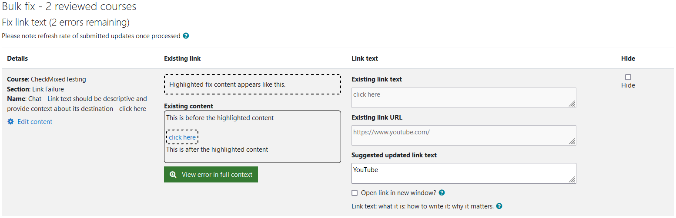The height and width of the screenshot is (218, 676).
Task: Click the 'Bulk fix - 2 reviewed courses' heading
Action: (x=69, y=7)
